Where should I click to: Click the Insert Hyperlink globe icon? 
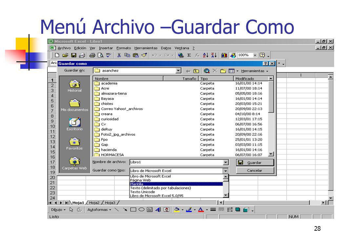[181, 55]
